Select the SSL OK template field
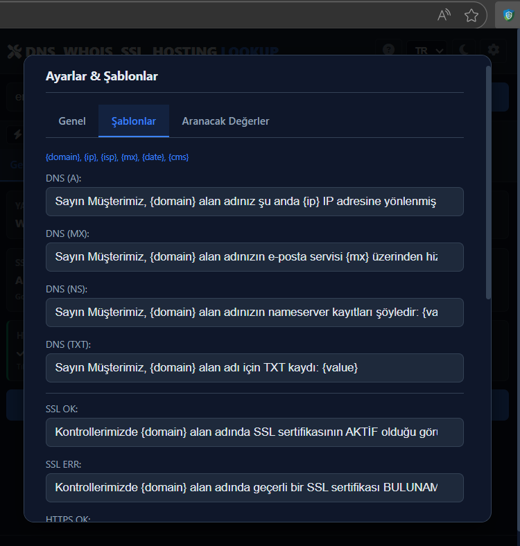Screen dimensions: 520x546 click(254, 432)
